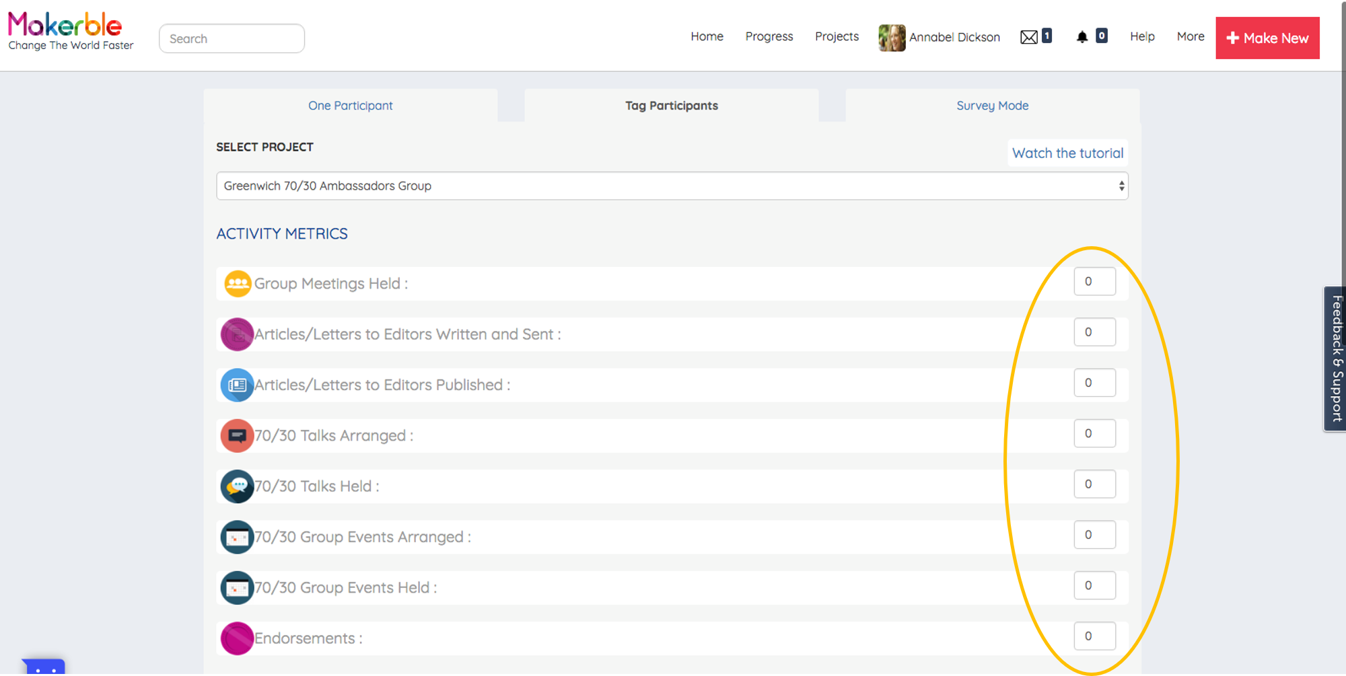This screenshot has height=676, width=1346.
Task: Click the Annabel Dickson name link
Action: click(954, 37)
